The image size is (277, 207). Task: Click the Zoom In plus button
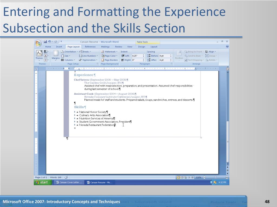pos(227,177)
